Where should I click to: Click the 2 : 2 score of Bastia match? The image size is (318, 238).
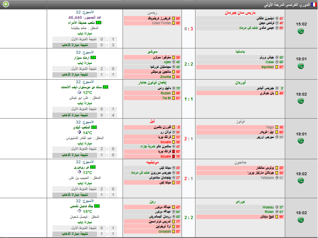(189, 64)
